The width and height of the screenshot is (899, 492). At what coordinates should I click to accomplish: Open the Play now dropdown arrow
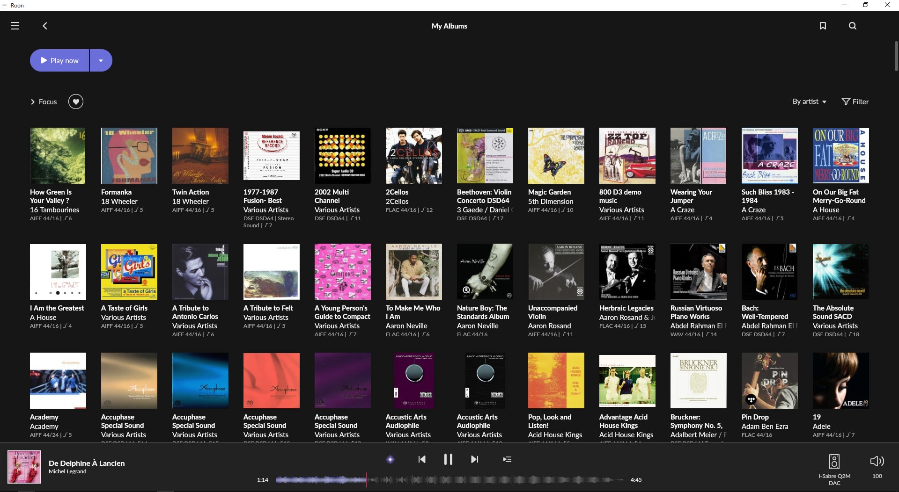click(101, 60)
